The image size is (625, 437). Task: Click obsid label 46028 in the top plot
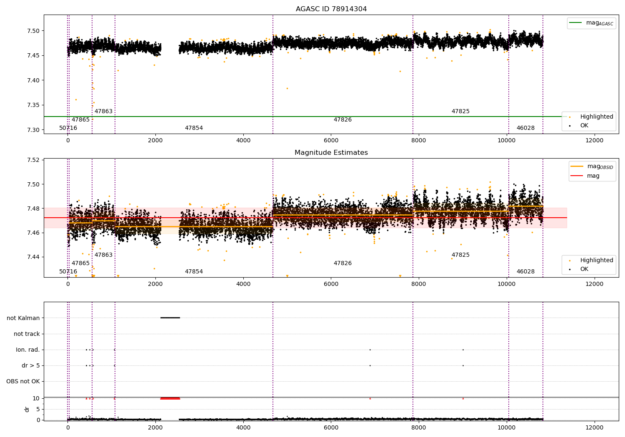(525, 128)
